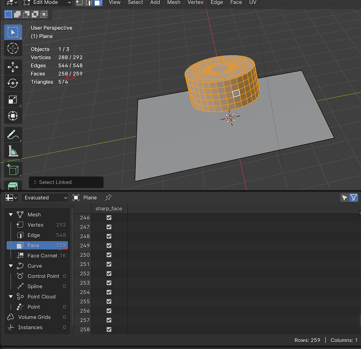Screen dimensions: 361x349
Task: Choose the Move tool
Action: coord(13,67)
